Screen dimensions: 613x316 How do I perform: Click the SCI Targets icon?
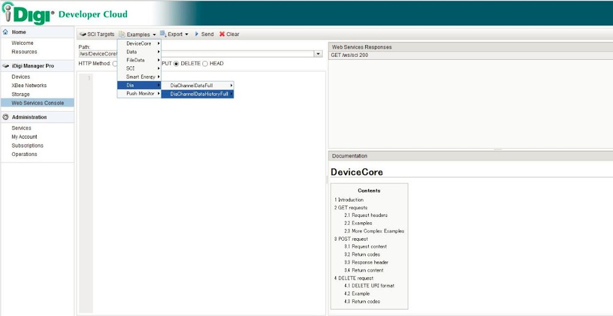point(83,34)
